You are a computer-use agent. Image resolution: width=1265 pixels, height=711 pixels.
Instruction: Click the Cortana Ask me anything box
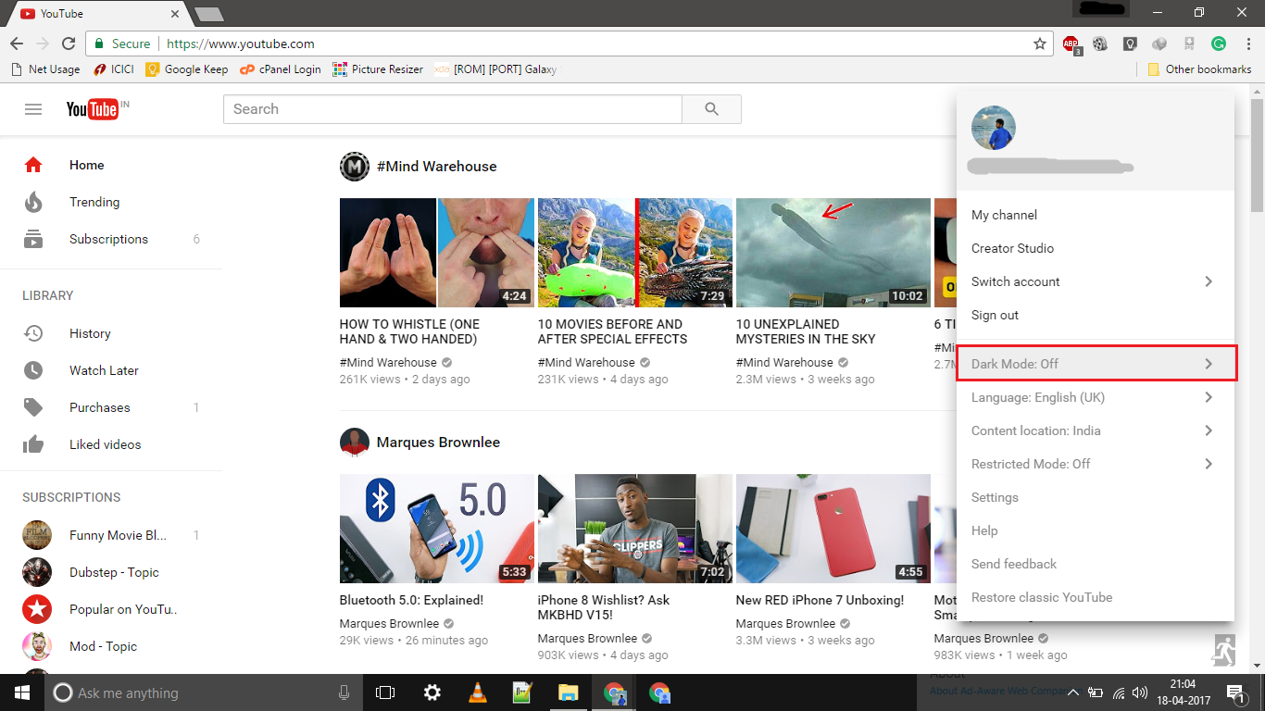pos(201,692)
